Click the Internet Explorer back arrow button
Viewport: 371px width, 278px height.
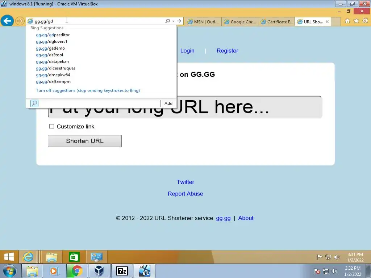[7, 21]
